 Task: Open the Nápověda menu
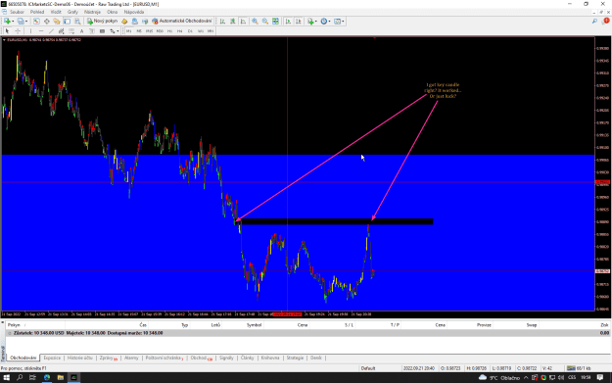[134, 12]
